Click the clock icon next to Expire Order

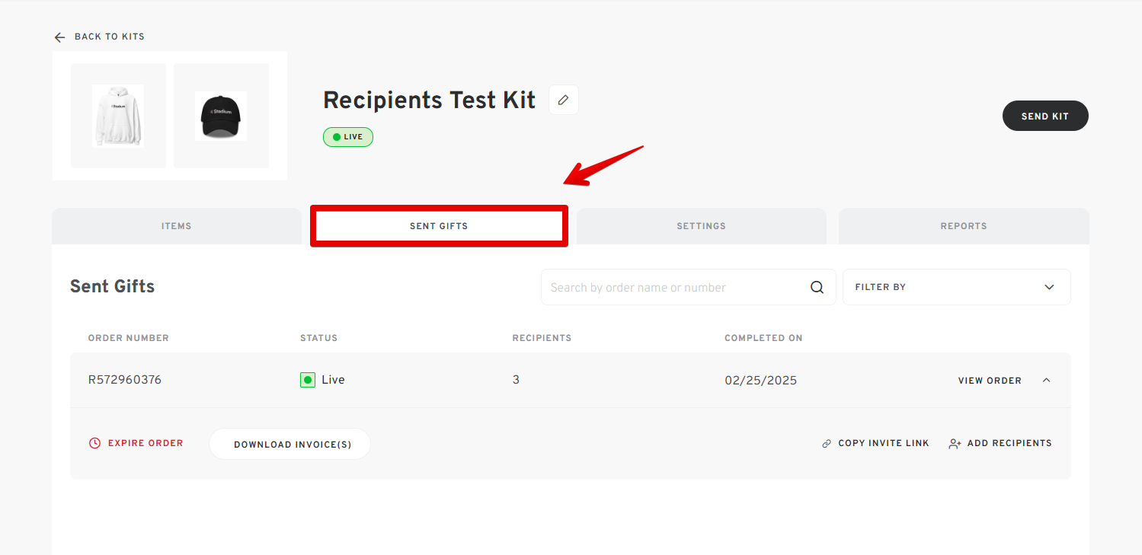[95, 443]
